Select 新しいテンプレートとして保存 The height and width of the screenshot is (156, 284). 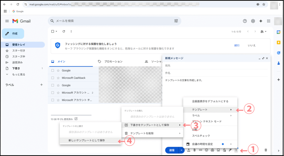tap(90, 140)
